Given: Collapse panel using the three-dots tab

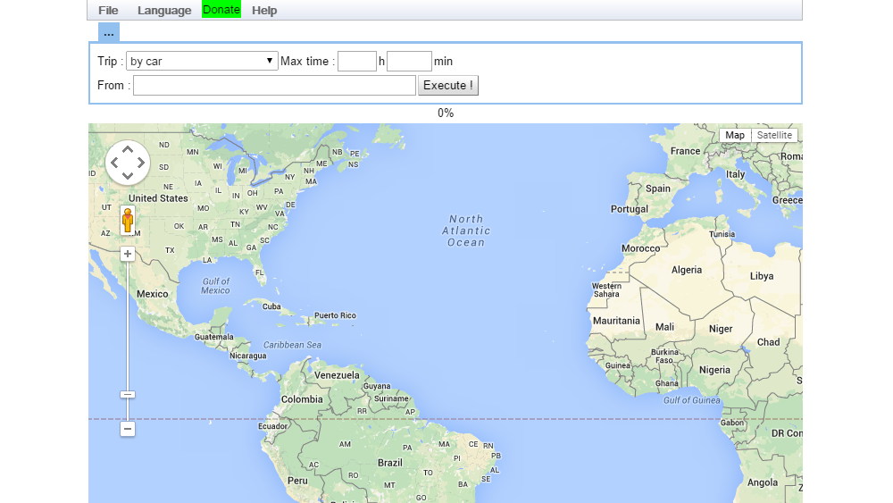Looking at the screenshot, I should 108,33.
